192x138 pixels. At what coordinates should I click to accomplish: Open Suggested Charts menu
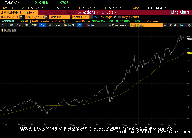point(57,12)
